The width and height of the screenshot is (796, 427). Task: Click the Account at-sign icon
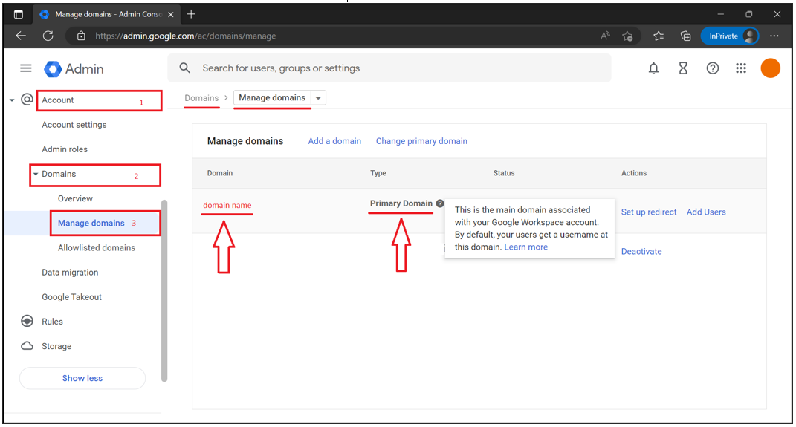tap(27, 100)
